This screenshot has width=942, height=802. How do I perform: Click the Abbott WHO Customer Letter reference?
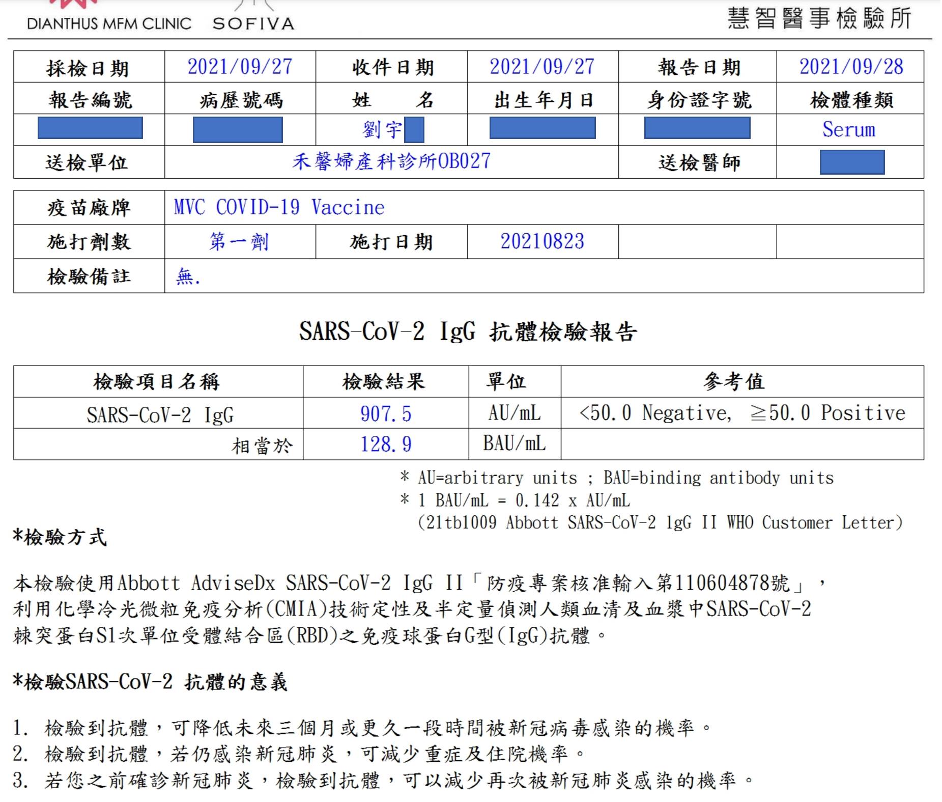660,522
